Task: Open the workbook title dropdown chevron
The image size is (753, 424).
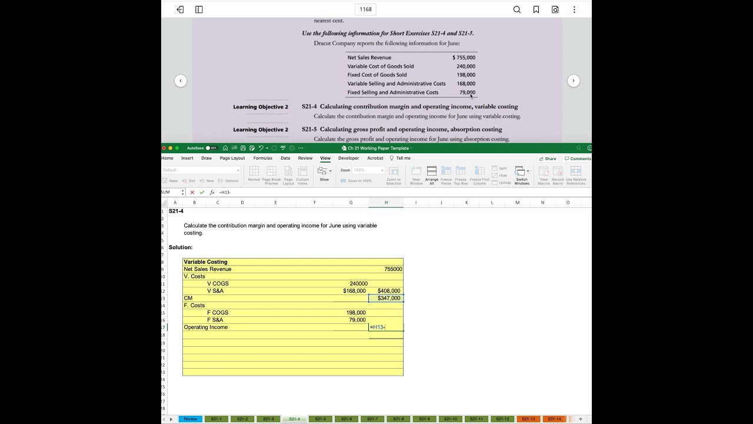Action: [x=411, y=148]
